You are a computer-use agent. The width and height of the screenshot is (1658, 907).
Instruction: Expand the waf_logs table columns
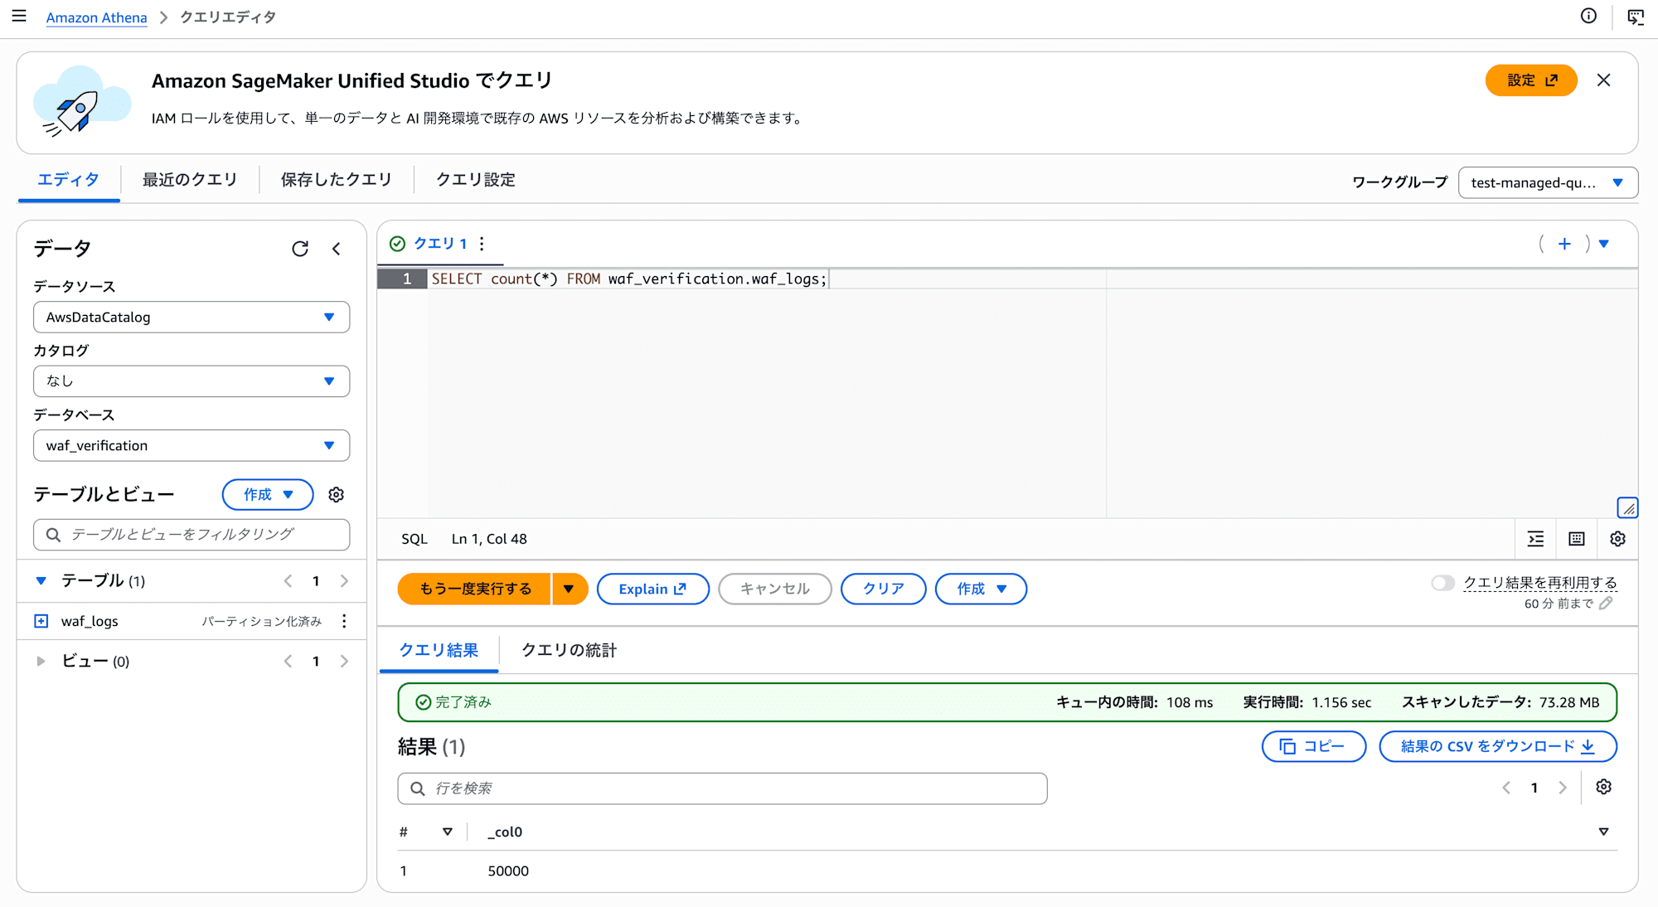click(41, 621)
